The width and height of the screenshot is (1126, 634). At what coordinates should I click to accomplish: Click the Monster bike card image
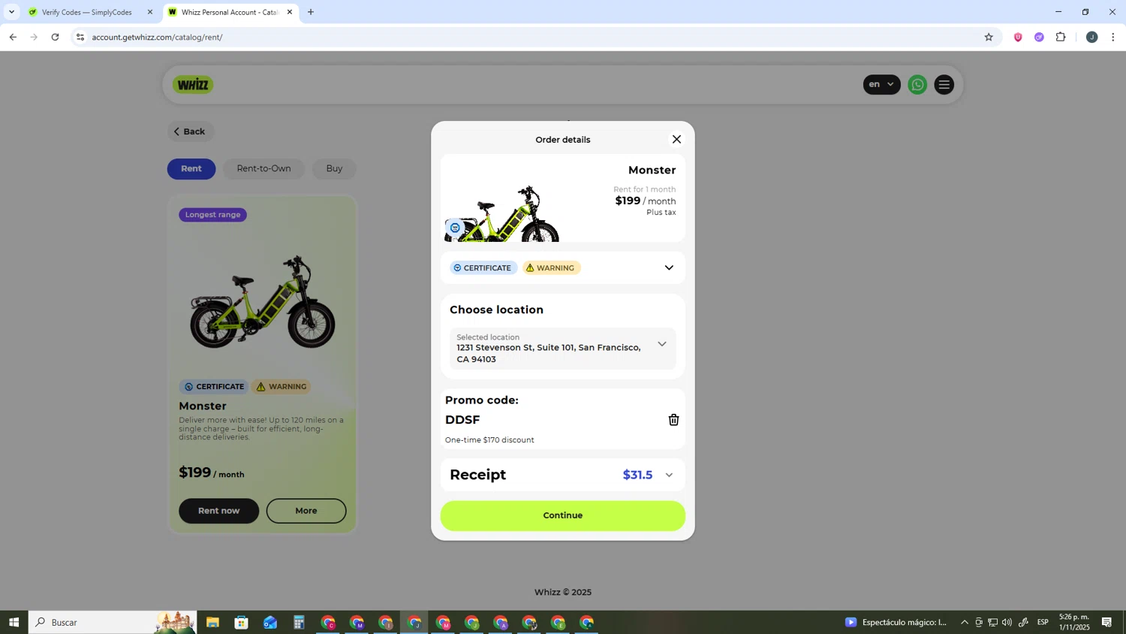[x=263, y=302]
